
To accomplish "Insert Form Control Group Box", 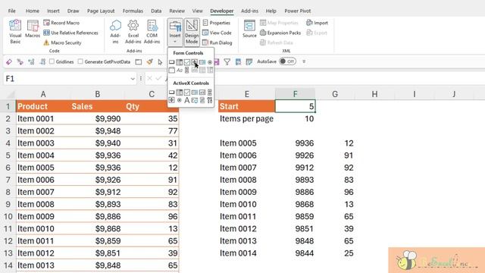I will pos(172,71).
